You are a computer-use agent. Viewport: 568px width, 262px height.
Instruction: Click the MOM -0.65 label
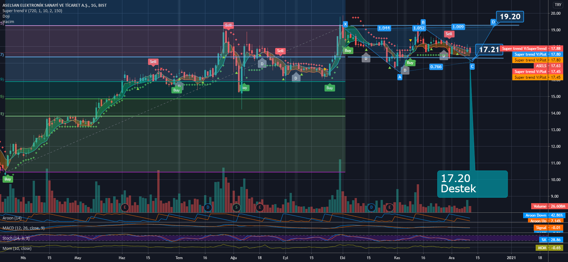[549, 248]
